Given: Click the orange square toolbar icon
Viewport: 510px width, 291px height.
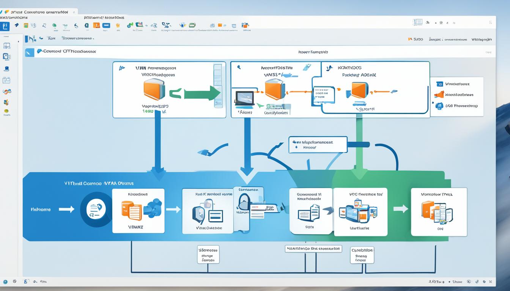Looking at the screenshot, I should 96,25.
